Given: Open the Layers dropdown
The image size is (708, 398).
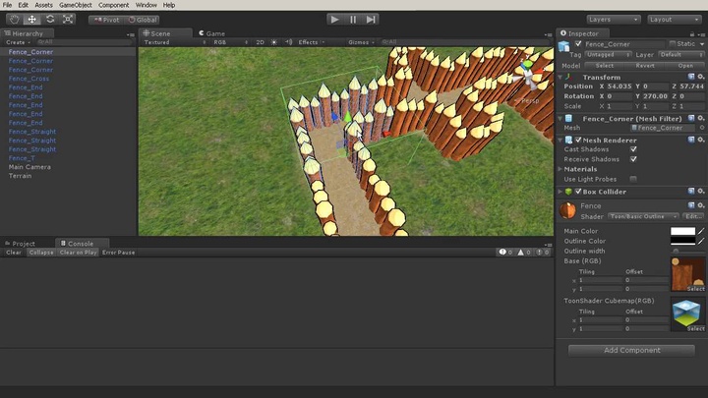Looking at the screenshot, I should (614, 19).
